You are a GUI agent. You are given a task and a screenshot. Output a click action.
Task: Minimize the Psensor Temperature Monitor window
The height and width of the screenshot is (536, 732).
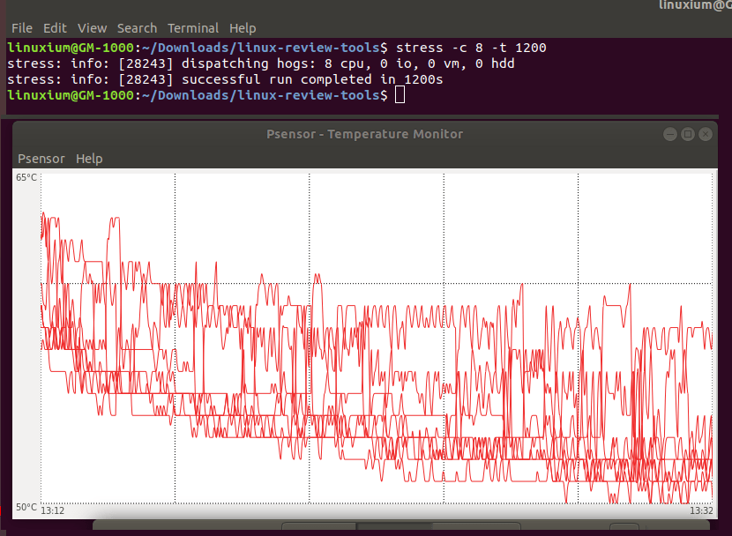tap(670, 134)
